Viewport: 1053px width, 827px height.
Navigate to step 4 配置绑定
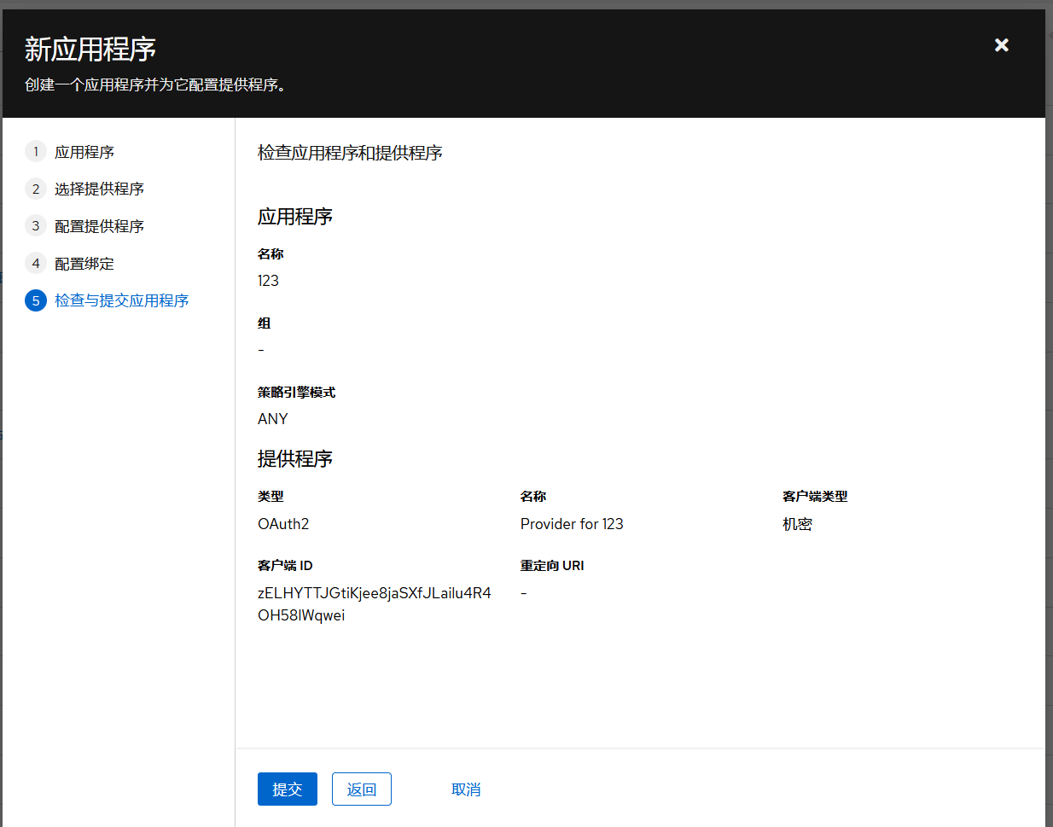84,264
